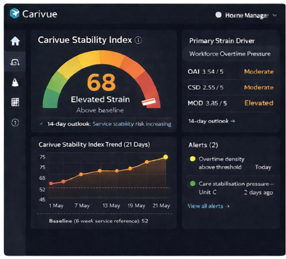Screen dimensions: 286x259
Task: Open View all alerts link
Action: [x=209, y=206]
